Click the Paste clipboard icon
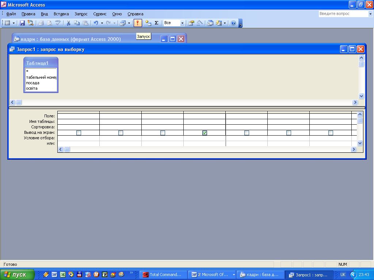Viewport: 374px width, 280px height. point(85,23)
